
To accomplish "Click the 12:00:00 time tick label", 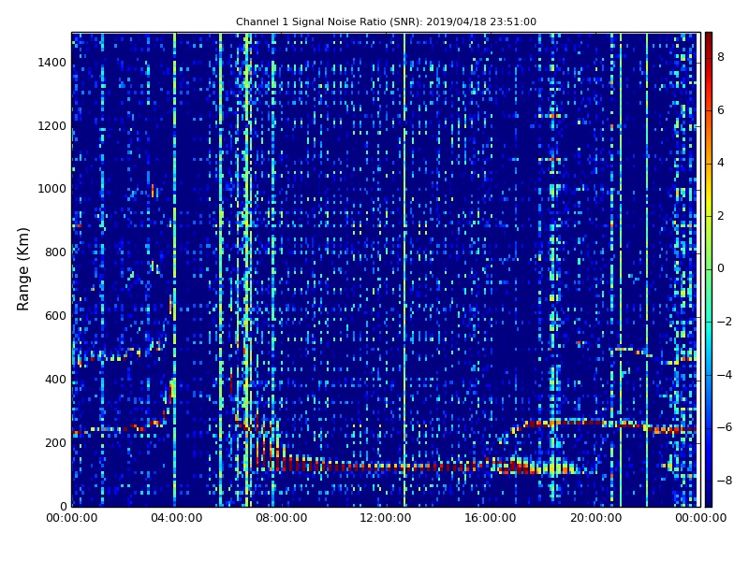I will coord(386,518).
